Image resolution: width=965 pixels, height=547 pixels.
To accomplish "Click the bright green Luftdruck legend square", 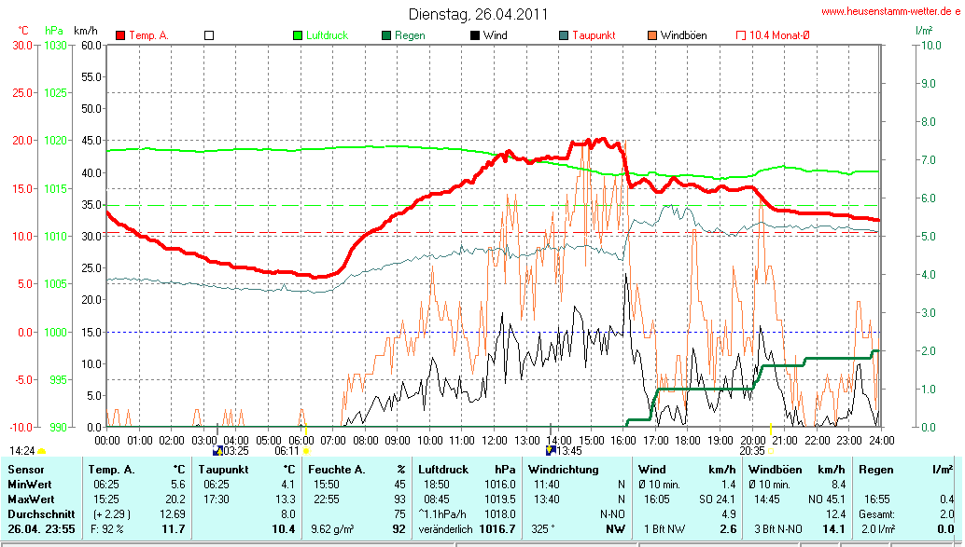I will [x=299, y=35].
